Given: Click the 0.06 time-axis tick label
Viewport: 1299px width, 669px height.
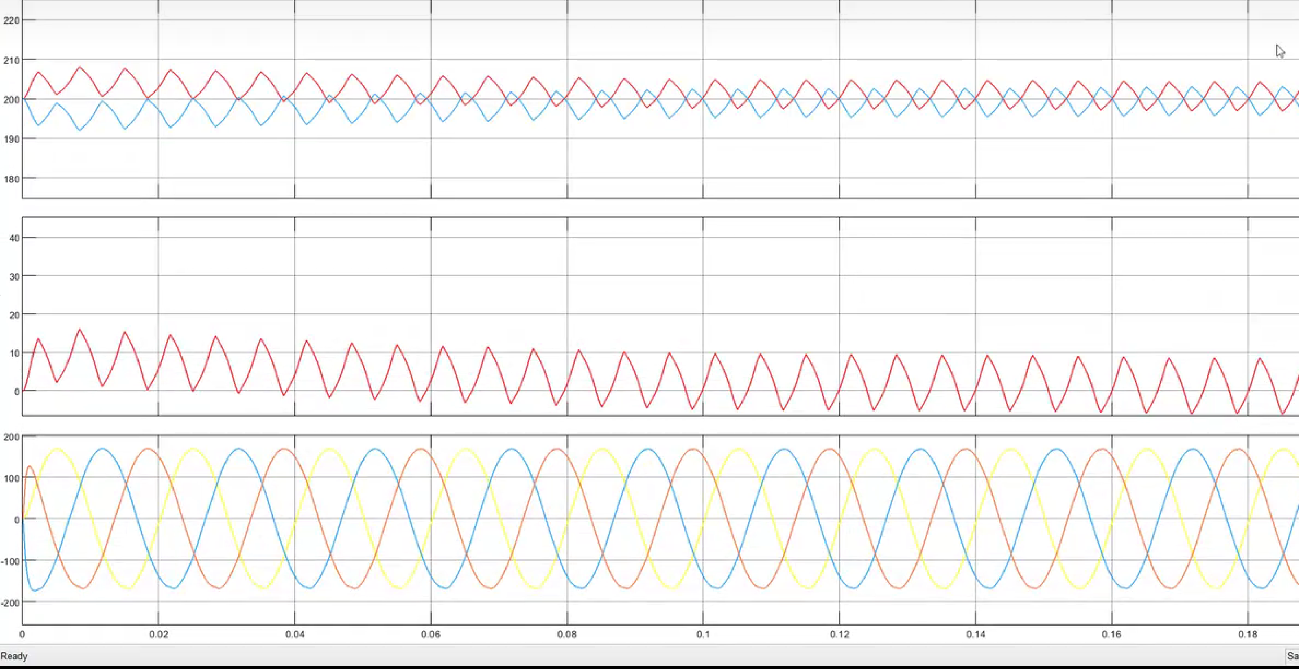Looking at the screenshot, I should (431, 635).
